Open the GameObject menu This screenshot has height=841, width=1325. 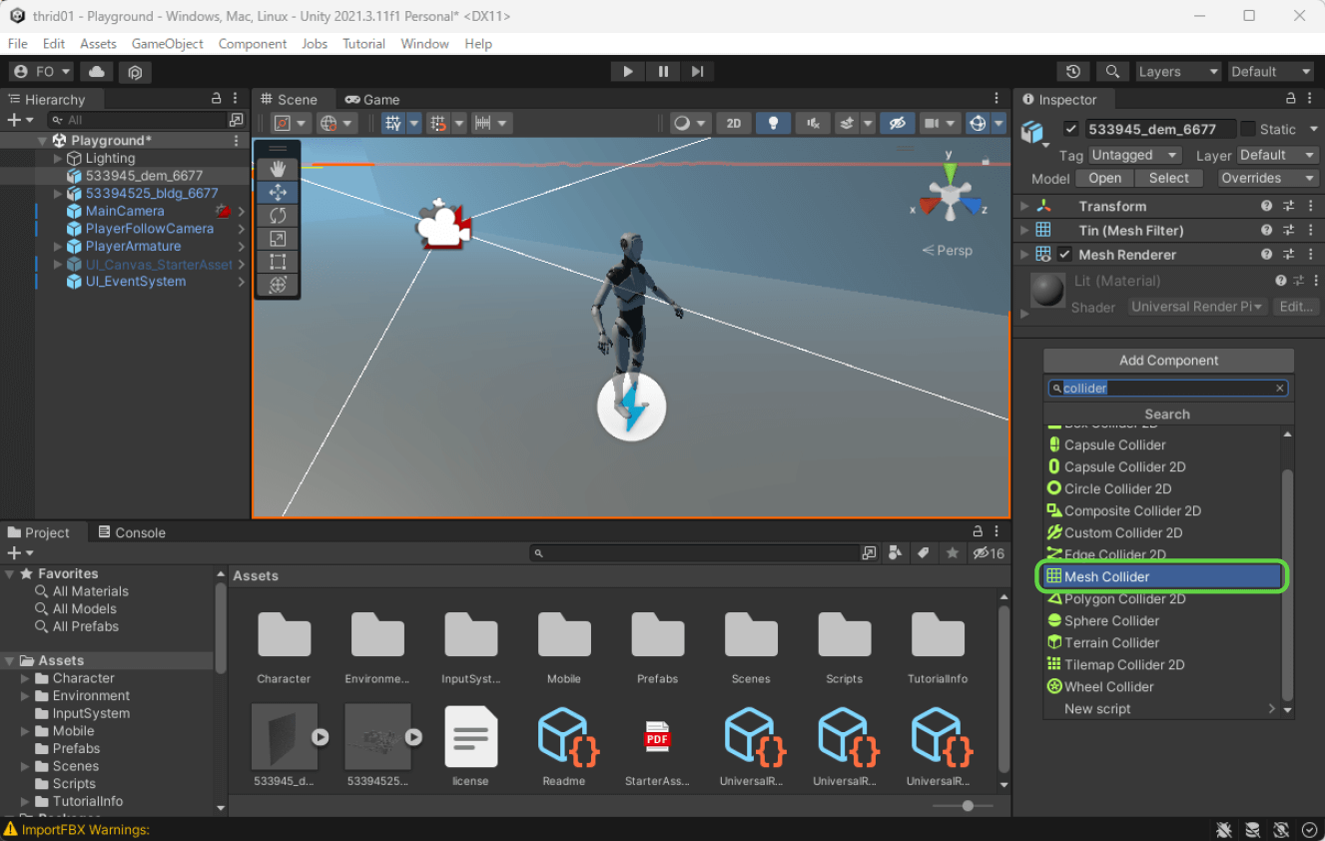[168, 44]
